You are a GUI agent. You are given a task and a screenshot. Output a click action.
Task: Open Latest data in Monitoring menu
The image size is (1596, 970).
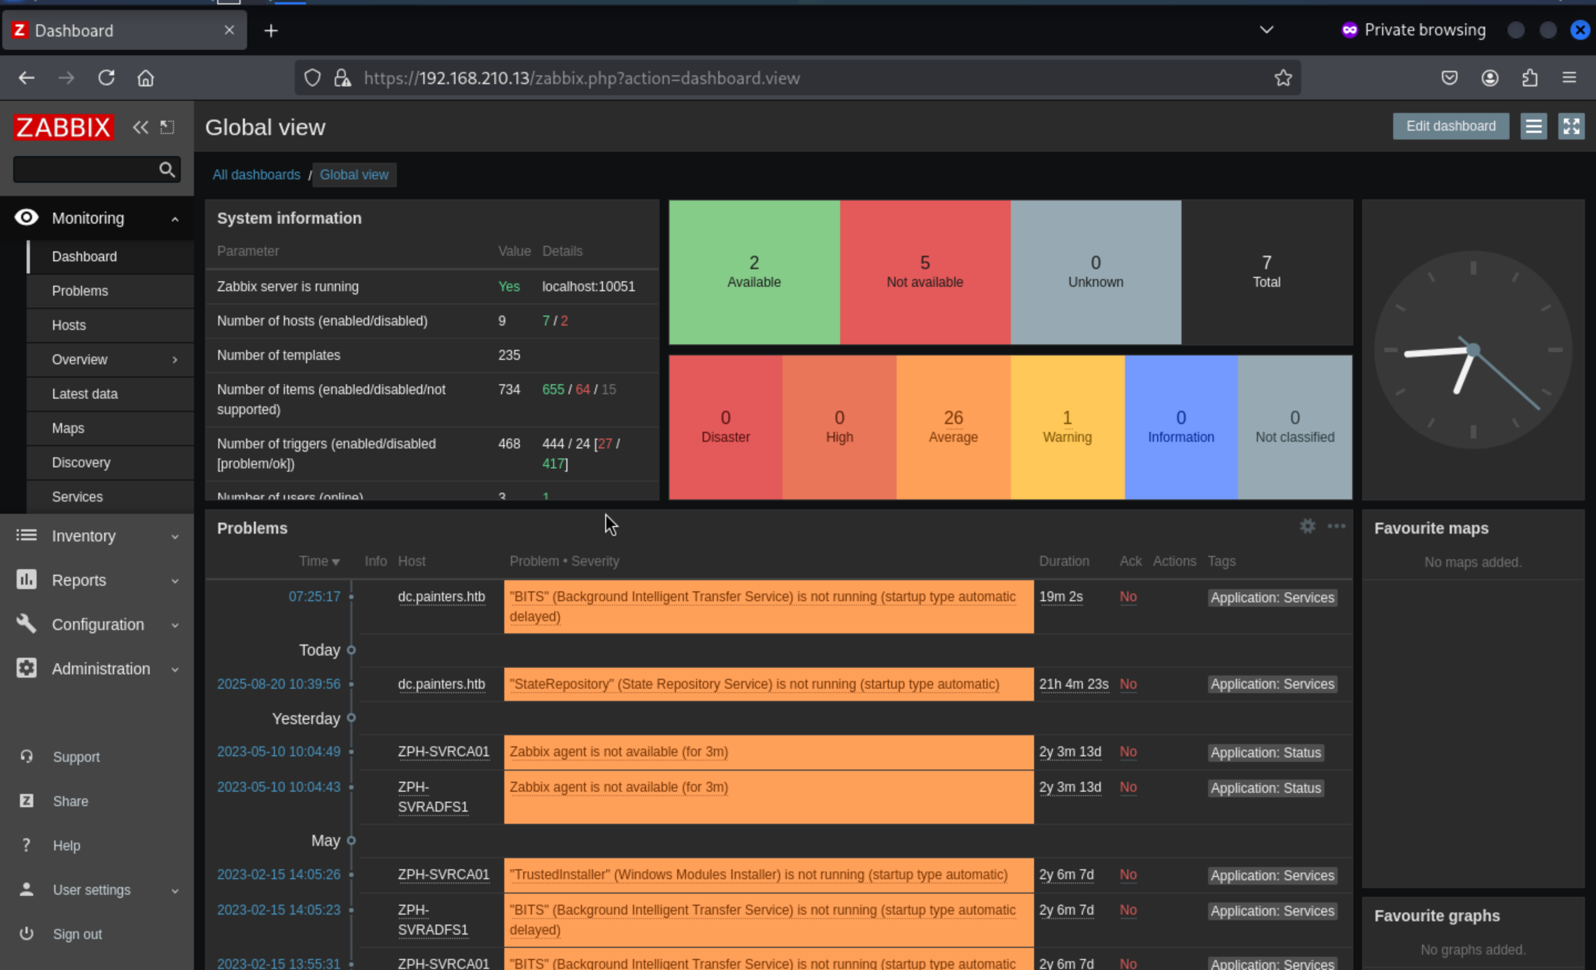[x=85, y=394]
